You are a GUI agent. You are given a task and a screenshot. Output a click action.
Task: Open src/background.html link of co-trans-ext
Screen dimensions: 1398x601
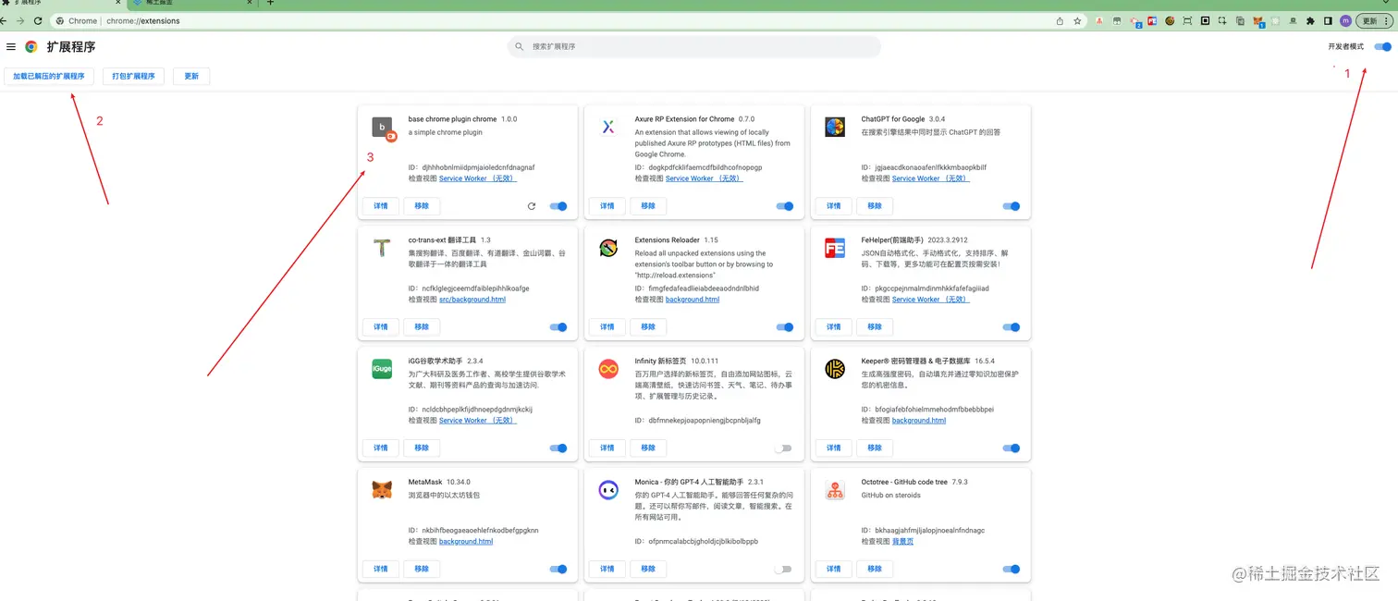coord(472,300)
